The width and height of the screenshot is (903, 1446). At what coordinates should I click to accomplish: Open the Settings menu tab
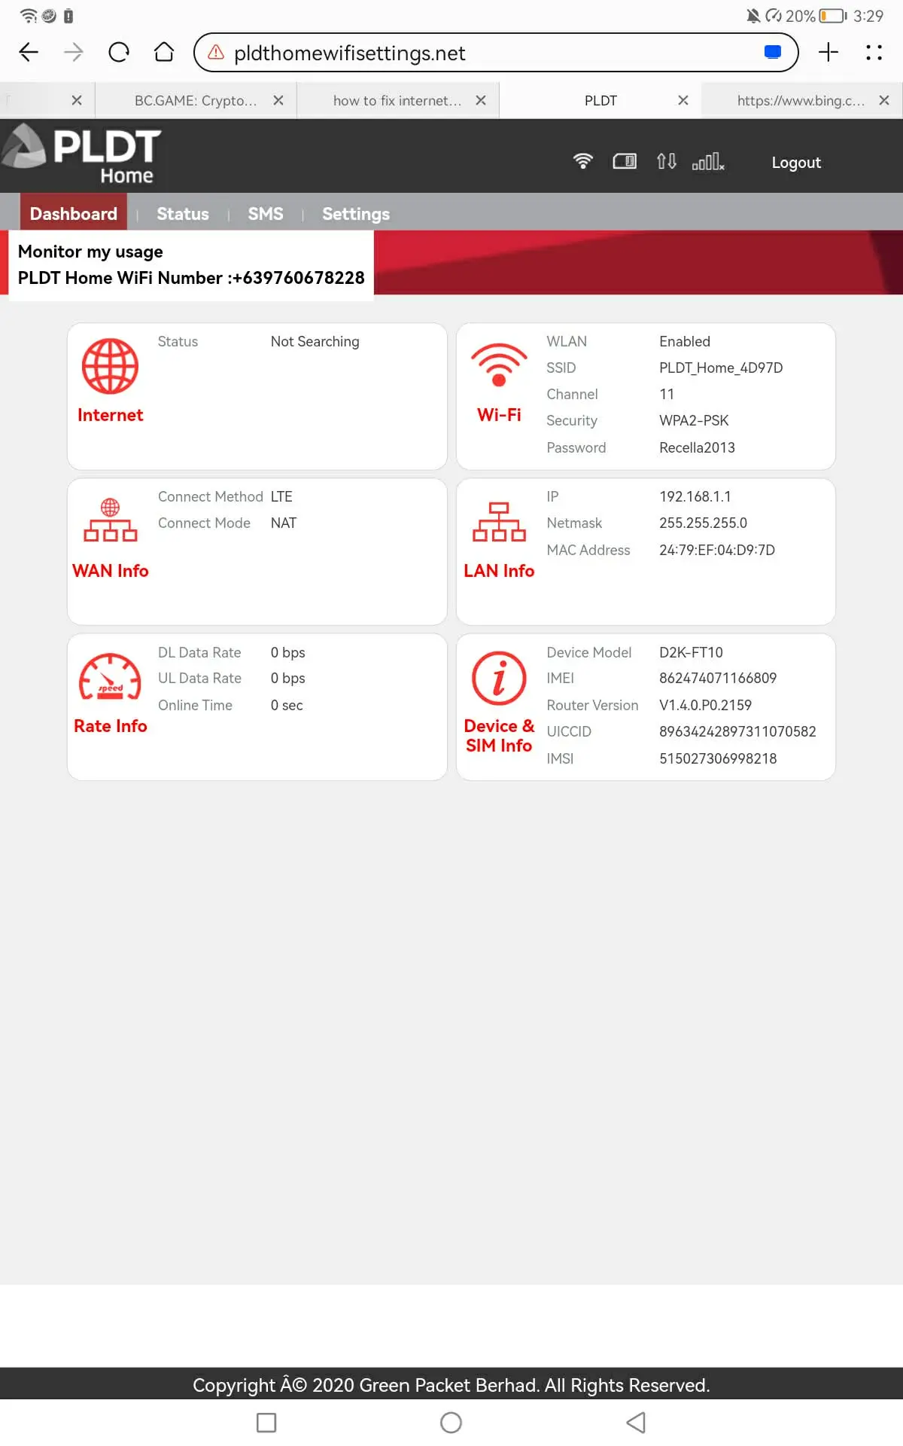point(356,214)
